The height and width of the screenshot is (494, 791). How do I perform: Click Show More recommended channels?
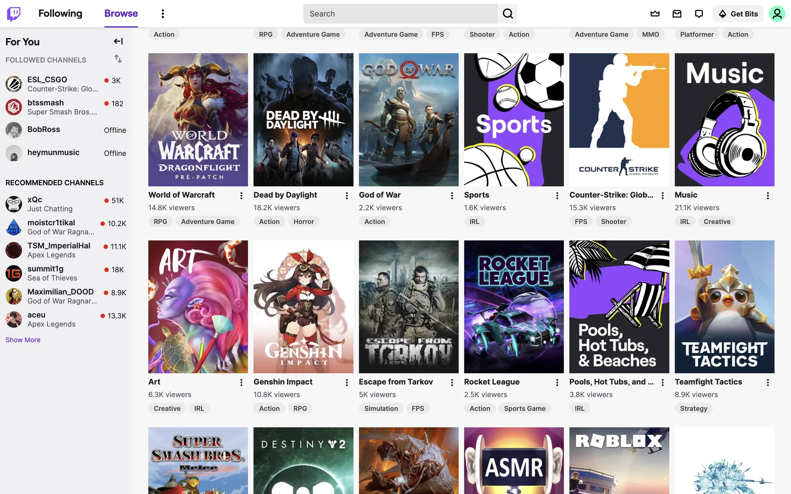[x=23, y=340]
